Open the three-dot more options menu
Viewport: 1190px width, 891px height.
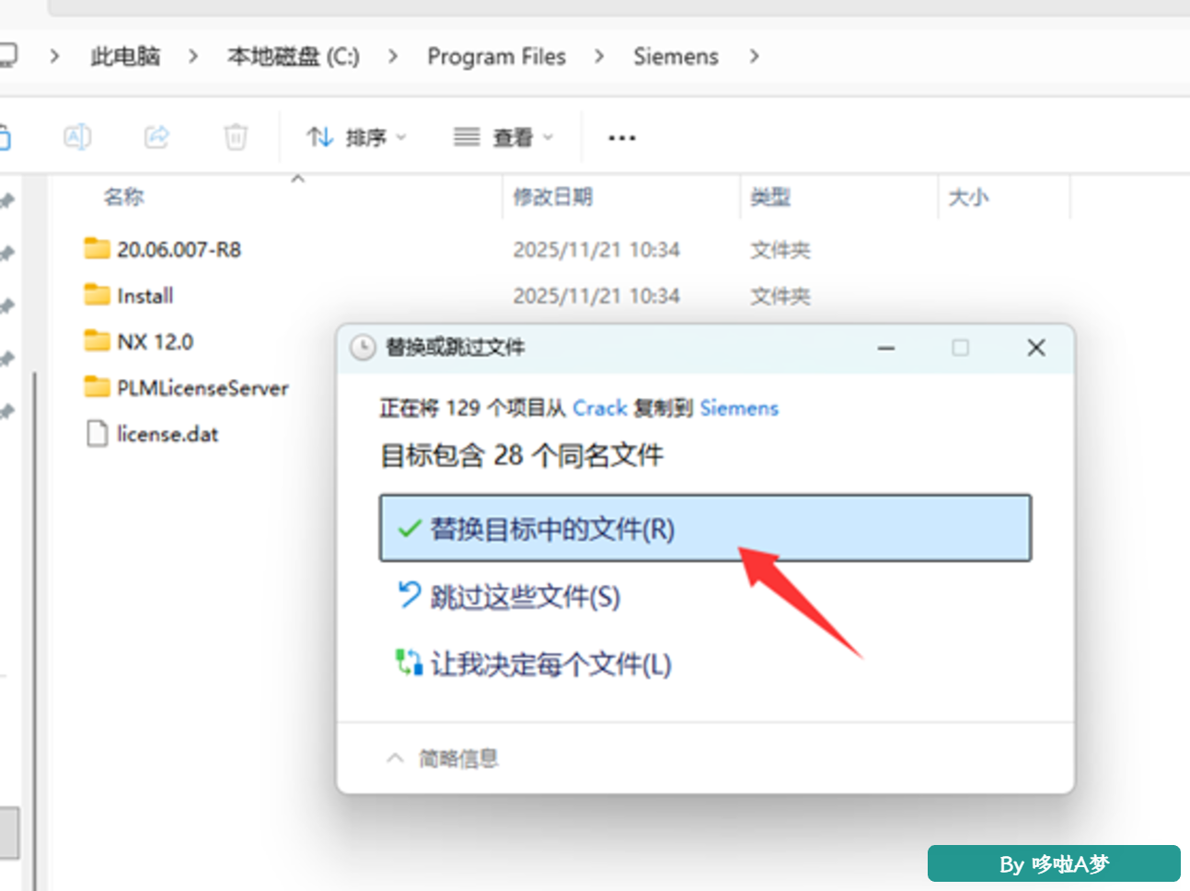pyautogui.click(x=622, y=138)
